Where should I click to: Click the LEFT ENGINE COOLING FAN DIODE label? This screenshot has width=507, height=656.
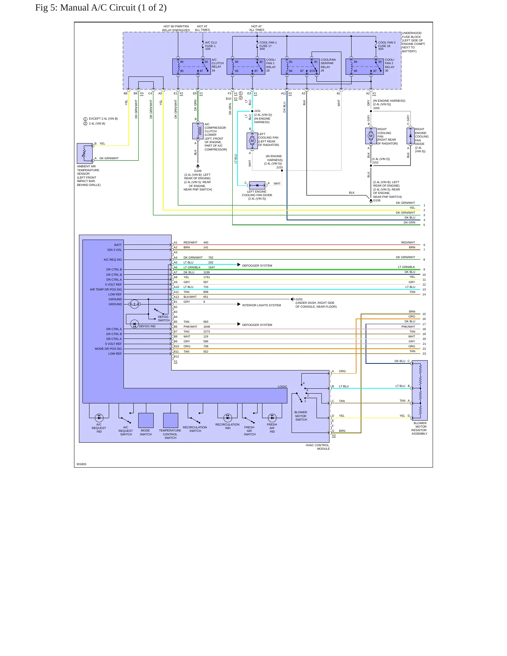(257, 195)
